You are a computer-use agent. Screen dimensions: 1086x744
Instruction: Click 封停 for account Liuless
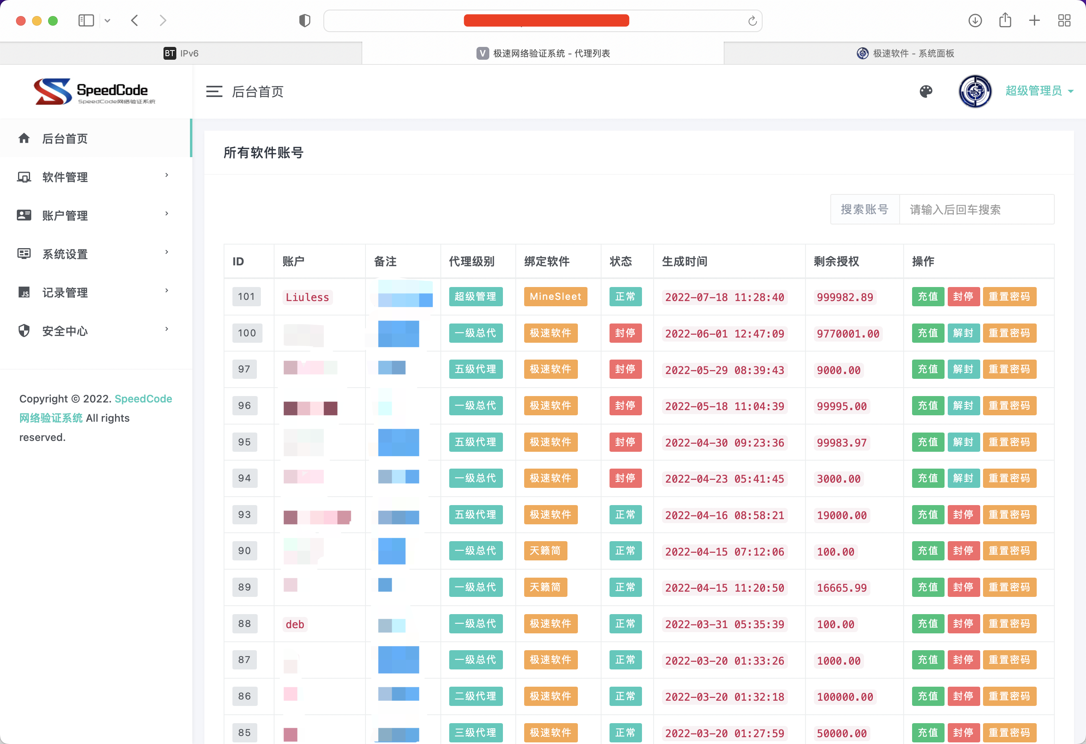(963, 297)
